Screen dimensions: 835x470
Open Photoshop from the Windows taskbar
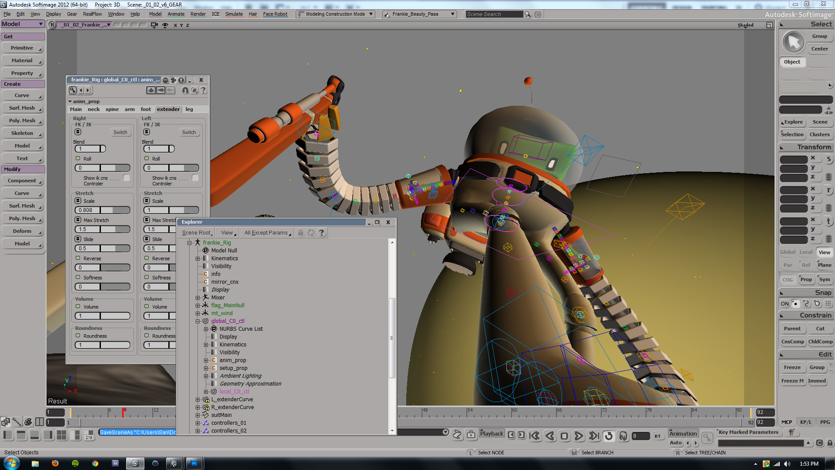[x=194, y=463]
